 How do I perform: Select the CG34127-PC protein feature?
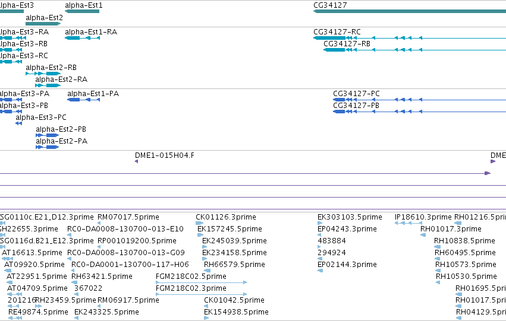420,100
